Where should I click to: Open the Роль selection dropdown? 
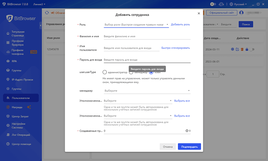pyautogui.click(x=136, y=24)
